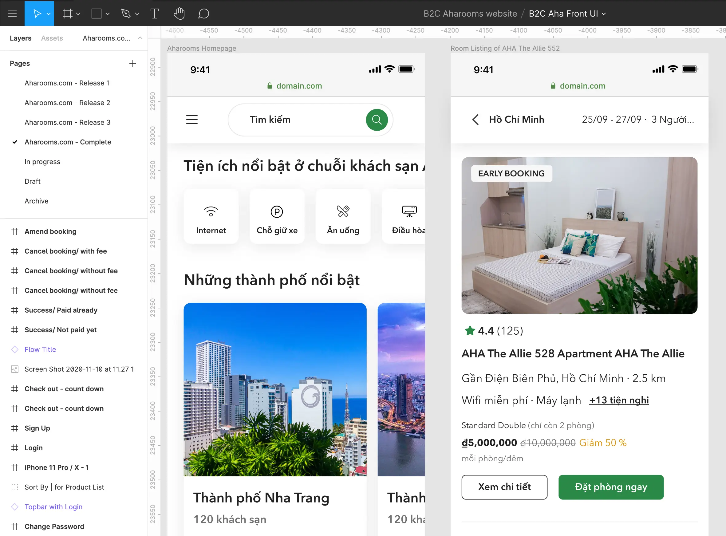Open page Aharooms.com - Release 1
This screenshot has width=726, height=536.
click(x=67, y=83)
